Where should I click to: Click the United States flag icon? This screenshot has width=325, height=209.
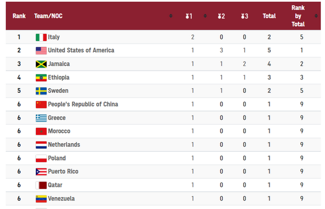[x=41, y=51]
